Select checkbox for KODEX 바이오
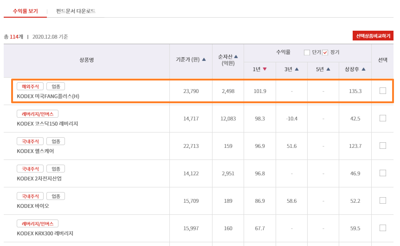Viewport: 400px width, 246px height. [383, 200]
